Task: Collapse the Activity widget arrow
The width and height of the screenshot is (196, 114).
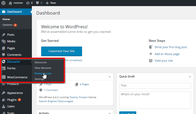Action: point(110,113)
